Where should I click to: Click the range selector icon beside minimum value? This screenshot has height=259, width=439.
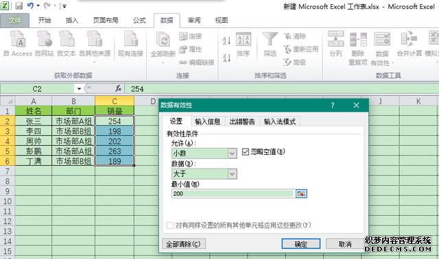click(x=301, y=193)
